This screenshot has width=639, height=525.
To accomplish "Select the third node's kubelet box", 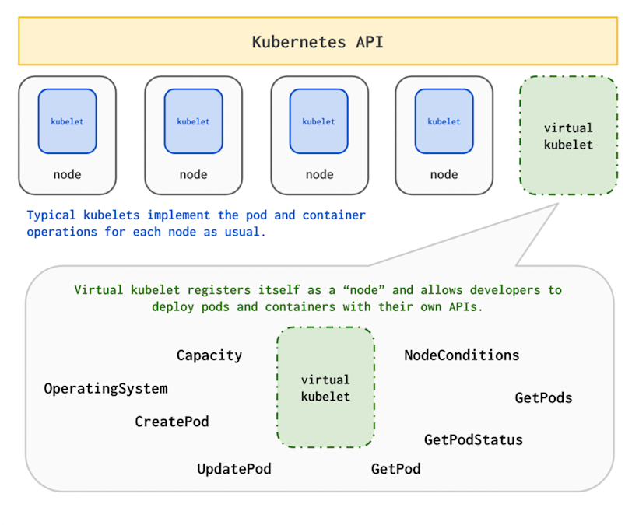I will pos(319,121).
